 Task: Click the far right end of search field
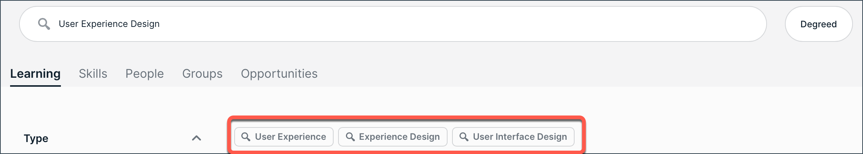(x=751, y=24)
